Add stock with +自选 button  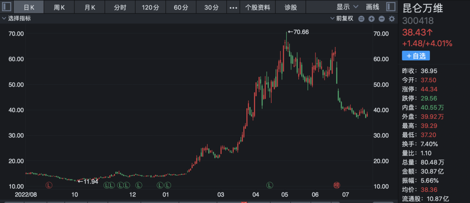[416, 56]
